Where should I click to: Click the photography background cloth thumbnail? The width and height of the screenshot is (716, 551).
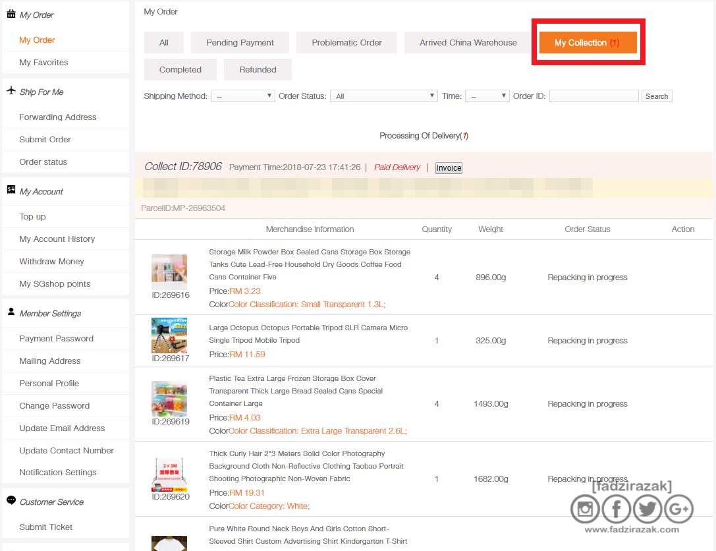point(169,475)
